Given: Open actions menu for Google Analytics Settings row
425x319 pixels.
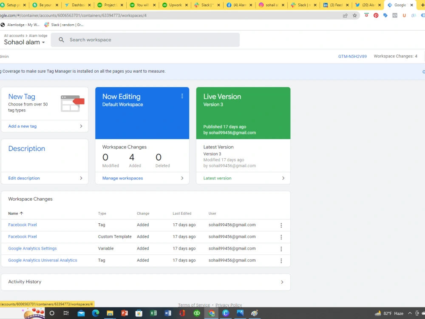Looking at the screenshot, I should click(281, 249).
